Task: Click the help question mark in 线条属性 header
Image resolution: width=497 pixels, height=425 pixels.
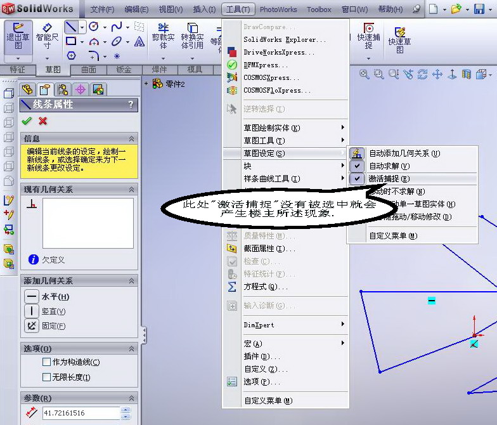Action: coord(131,104)
